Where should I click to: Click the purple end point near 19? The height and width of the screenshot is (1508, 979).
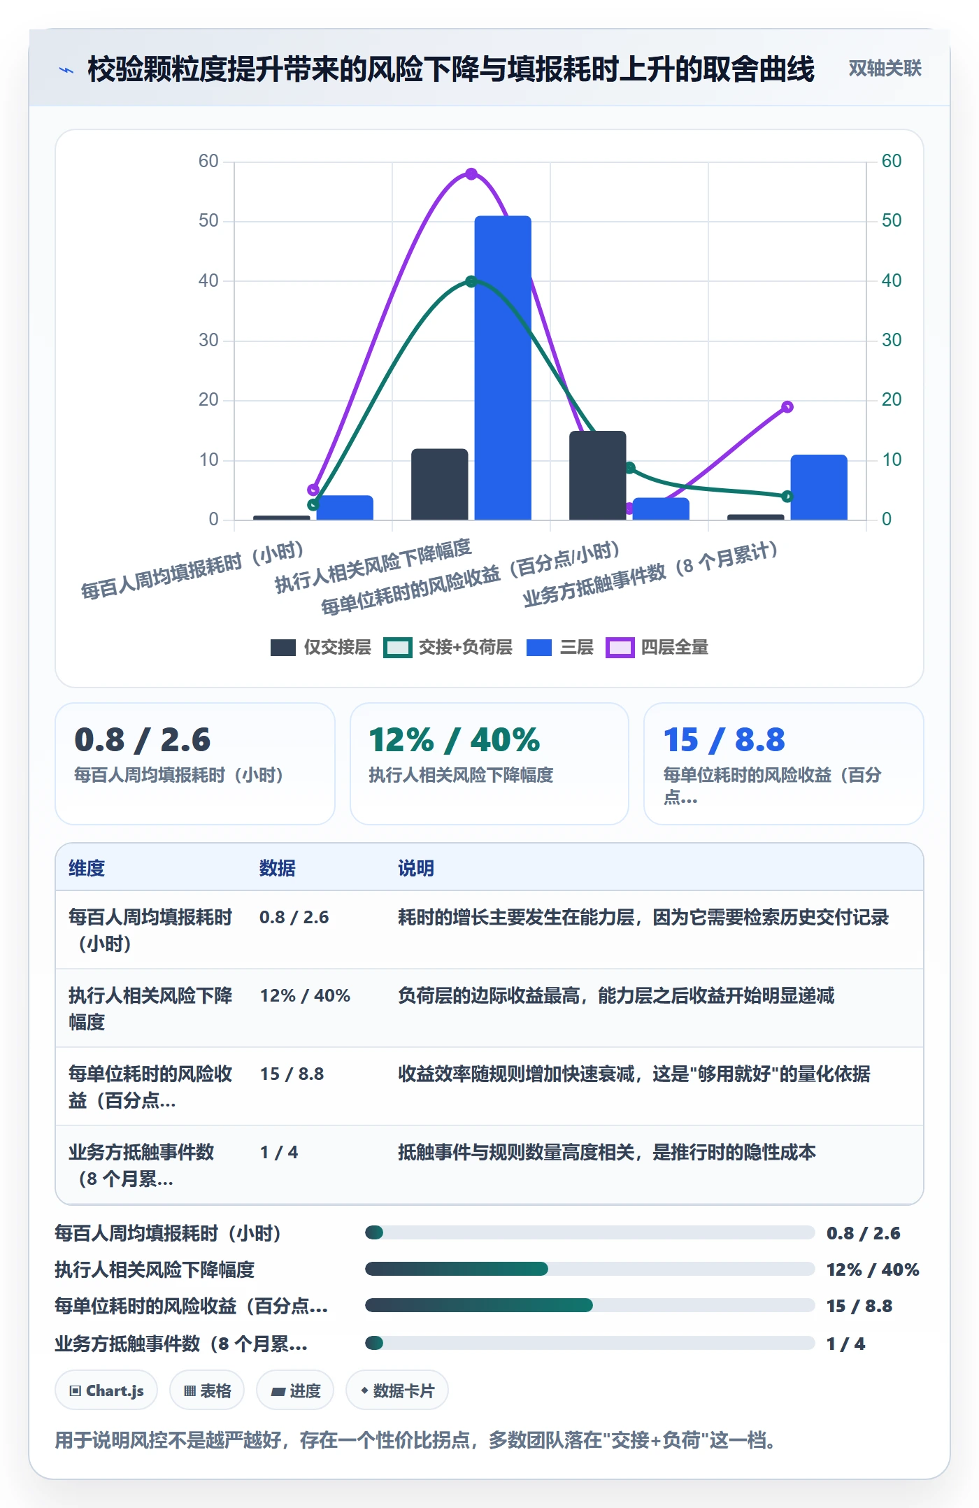[x=787, y=407]
